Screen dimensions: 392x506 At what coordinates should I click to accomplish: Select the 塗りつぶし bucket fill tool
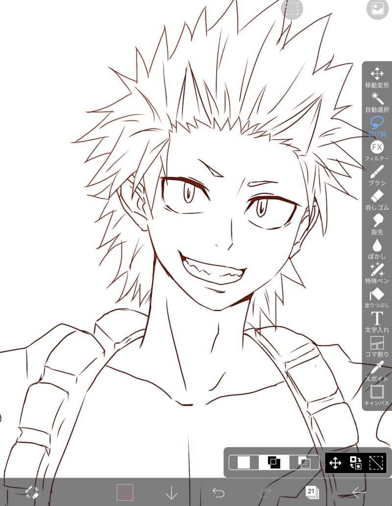377,297
